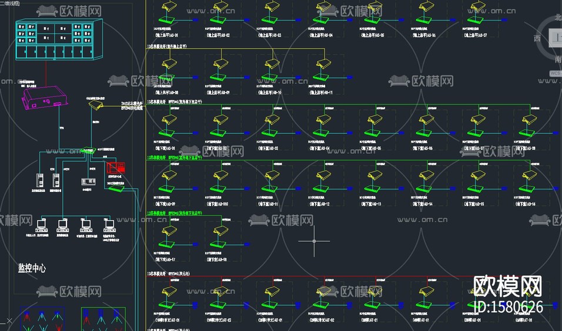562x331 pixels.
Task: Open the WCS coordinate system dropdown
Action: pos(556,73)
